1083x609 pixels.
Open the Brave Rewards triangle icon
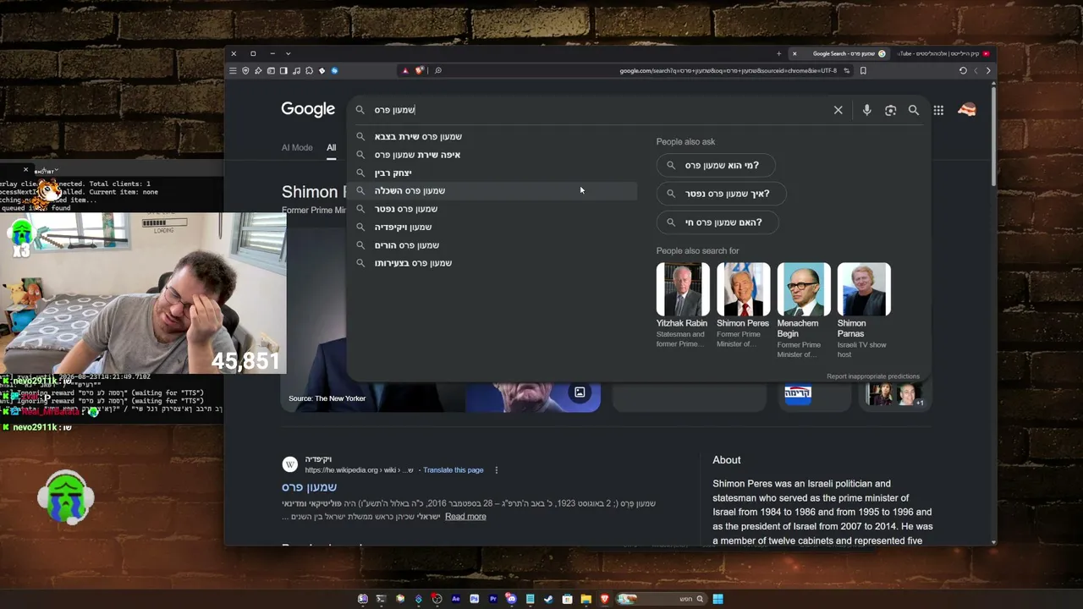click(405, 71)
